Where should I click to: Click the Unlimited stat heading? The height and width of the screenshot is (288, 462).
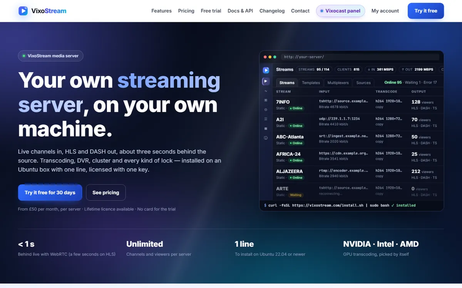pos(145,244)
